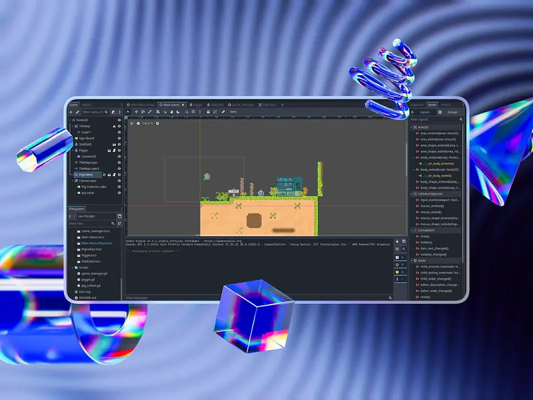Switch to the Groups tab
Image resolution: width=533 pixels, height=400 pixels.
(x=452, y=112)
